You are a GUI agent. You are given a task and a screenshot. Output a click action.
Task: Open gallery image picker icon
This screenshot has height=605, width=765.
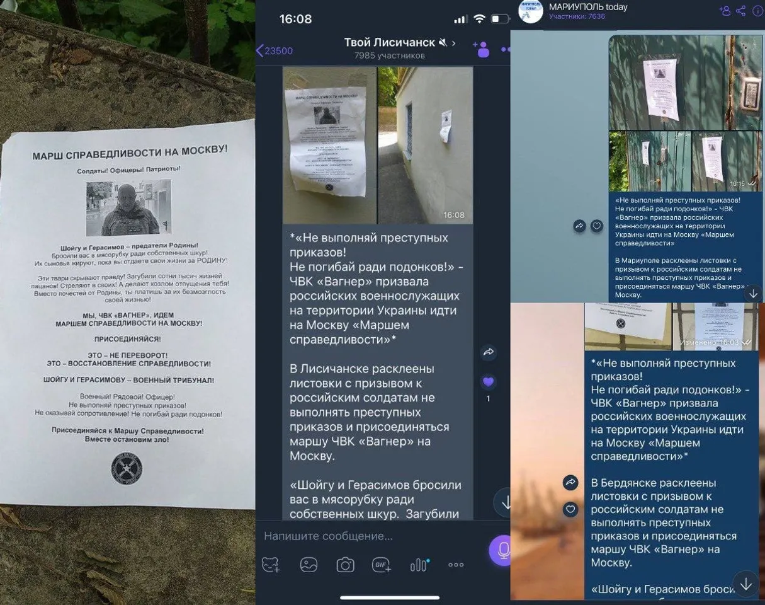tap(309, 565)
